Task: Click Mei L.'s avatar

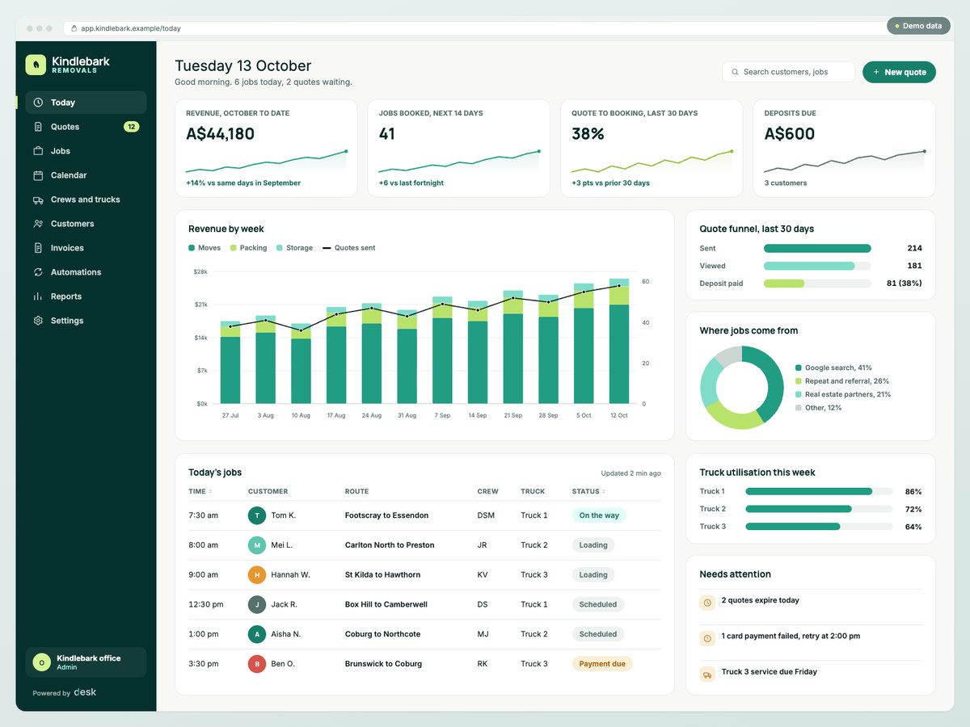Action: (257, 545)
